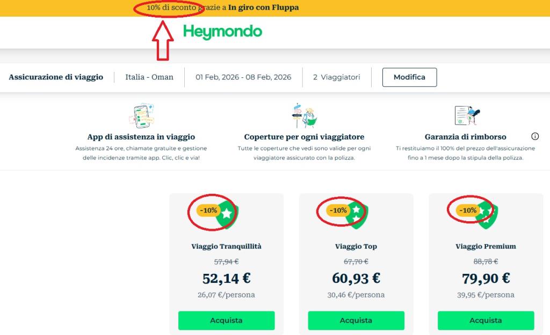550x335 pixels.
Task: Click the Assicurazione di viaggio tab
Action: [x=56, y=77]
